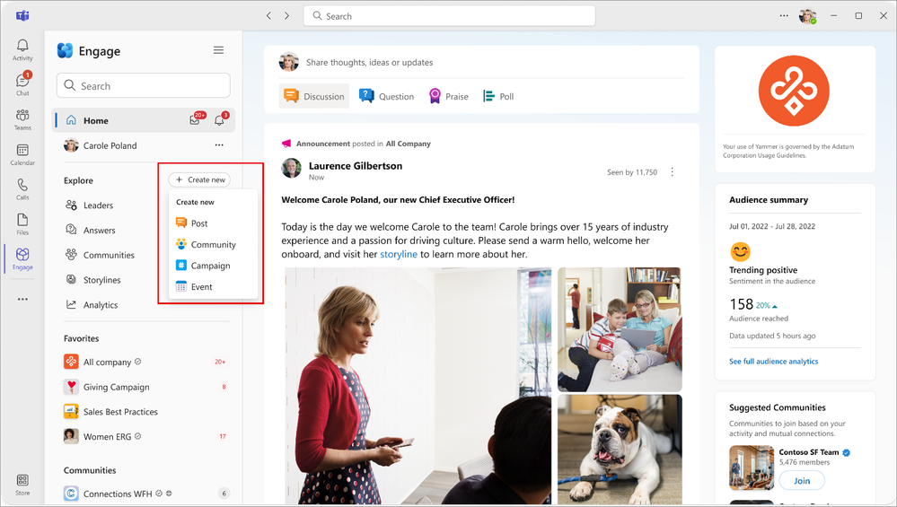Go forward with the right arrow
This screenshot has width=897, height=507.
click(286, 16)
